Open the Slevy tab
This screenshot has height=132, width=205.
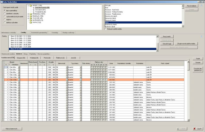25,54
